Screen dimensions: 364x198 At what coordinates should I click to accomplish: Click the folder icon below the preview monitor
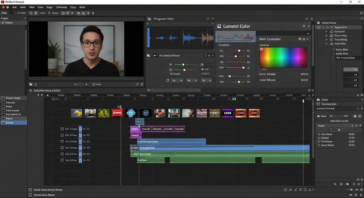30,84
